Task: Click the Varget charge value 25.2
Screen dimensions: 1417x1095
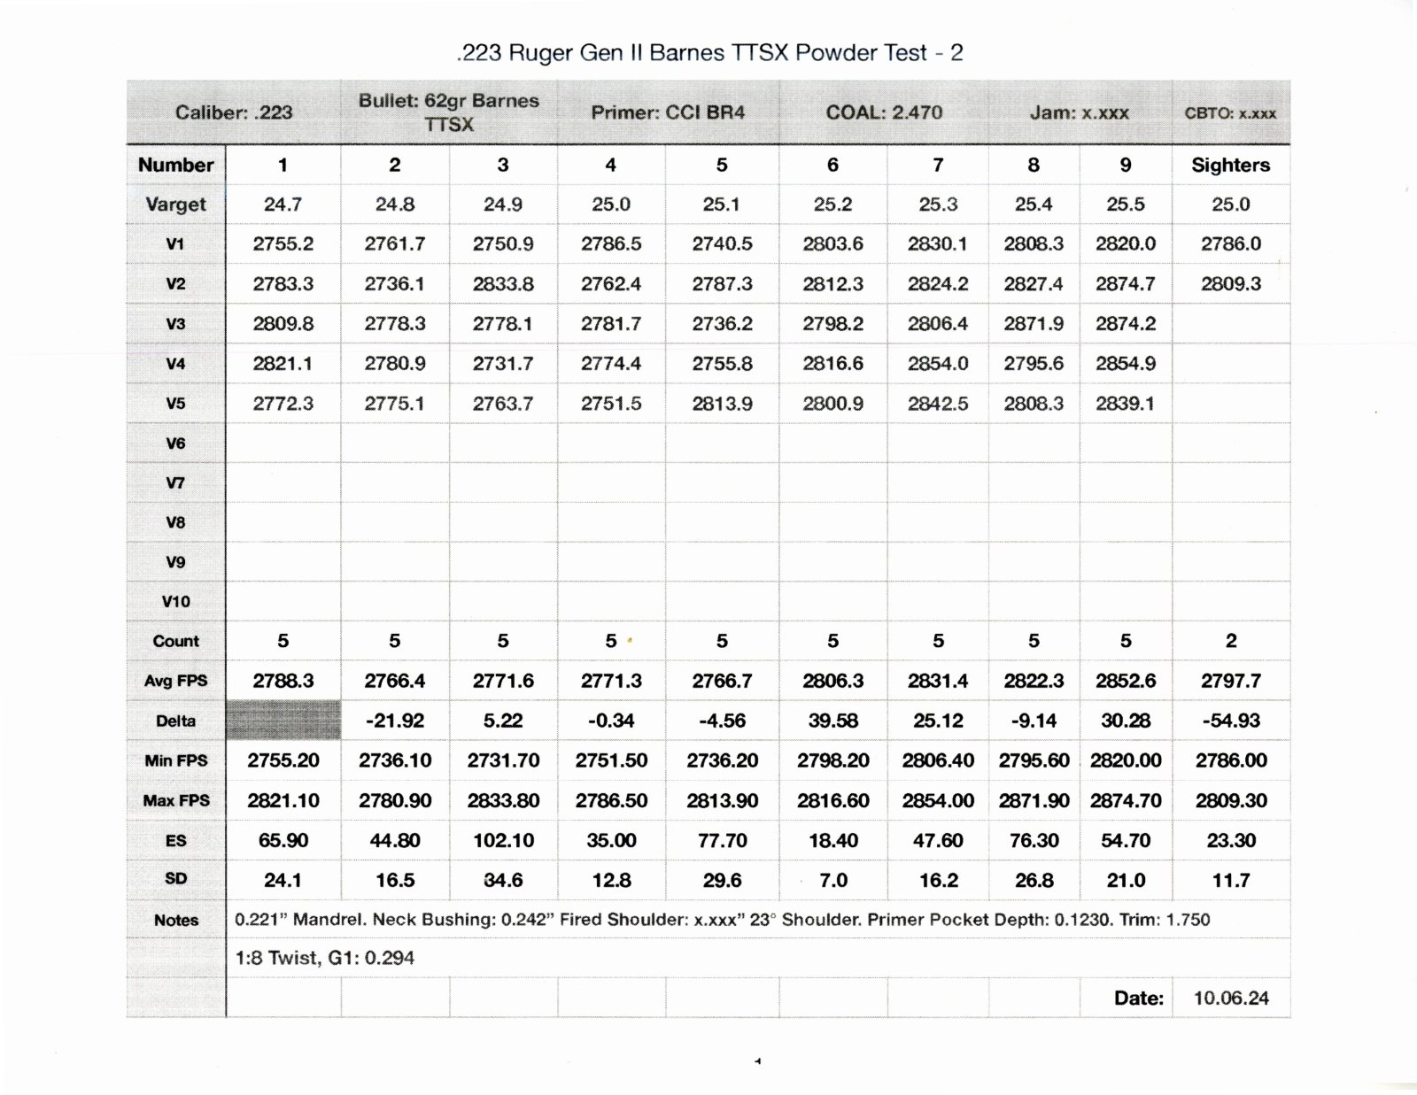Action: 832,204
